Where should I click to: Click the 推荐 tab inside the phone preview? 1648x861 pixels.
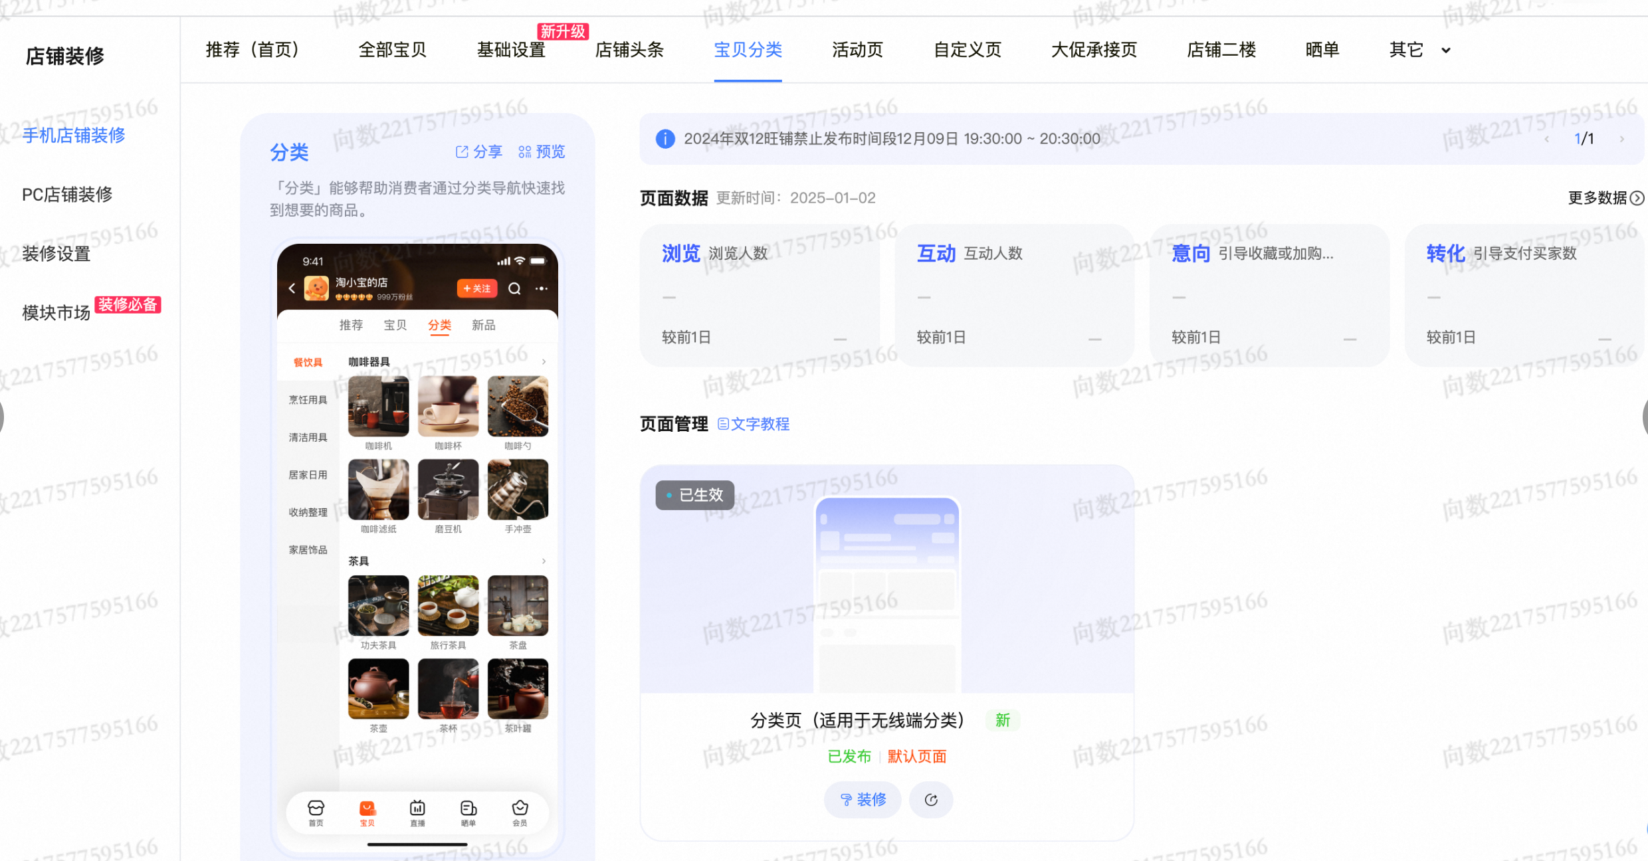coord(351,325)
